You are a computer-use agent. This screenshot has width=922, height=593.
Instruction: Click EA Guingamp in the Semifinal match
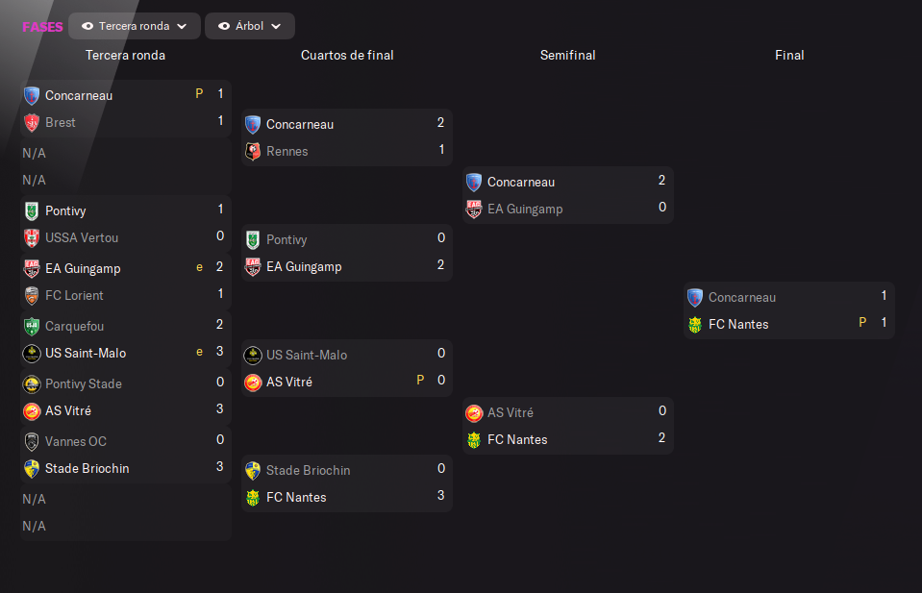pos(525,210)
